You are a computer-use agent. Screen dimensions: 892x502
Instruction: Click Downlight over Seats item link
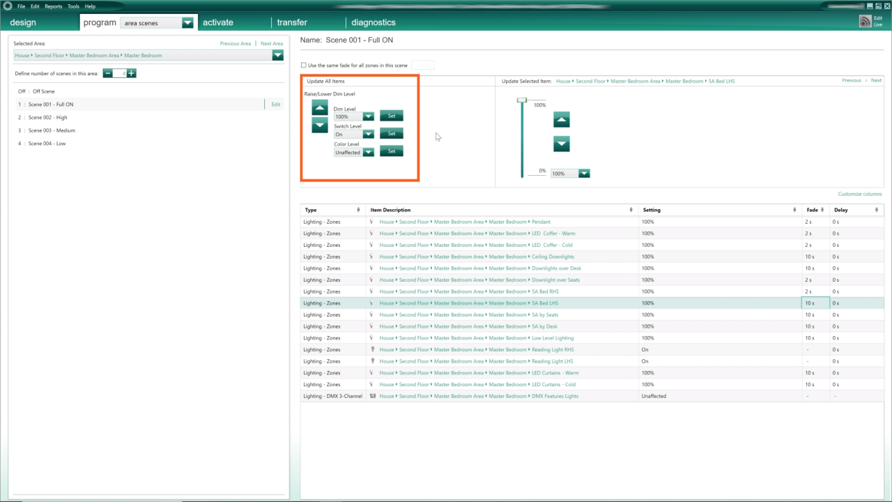(555, 280)
